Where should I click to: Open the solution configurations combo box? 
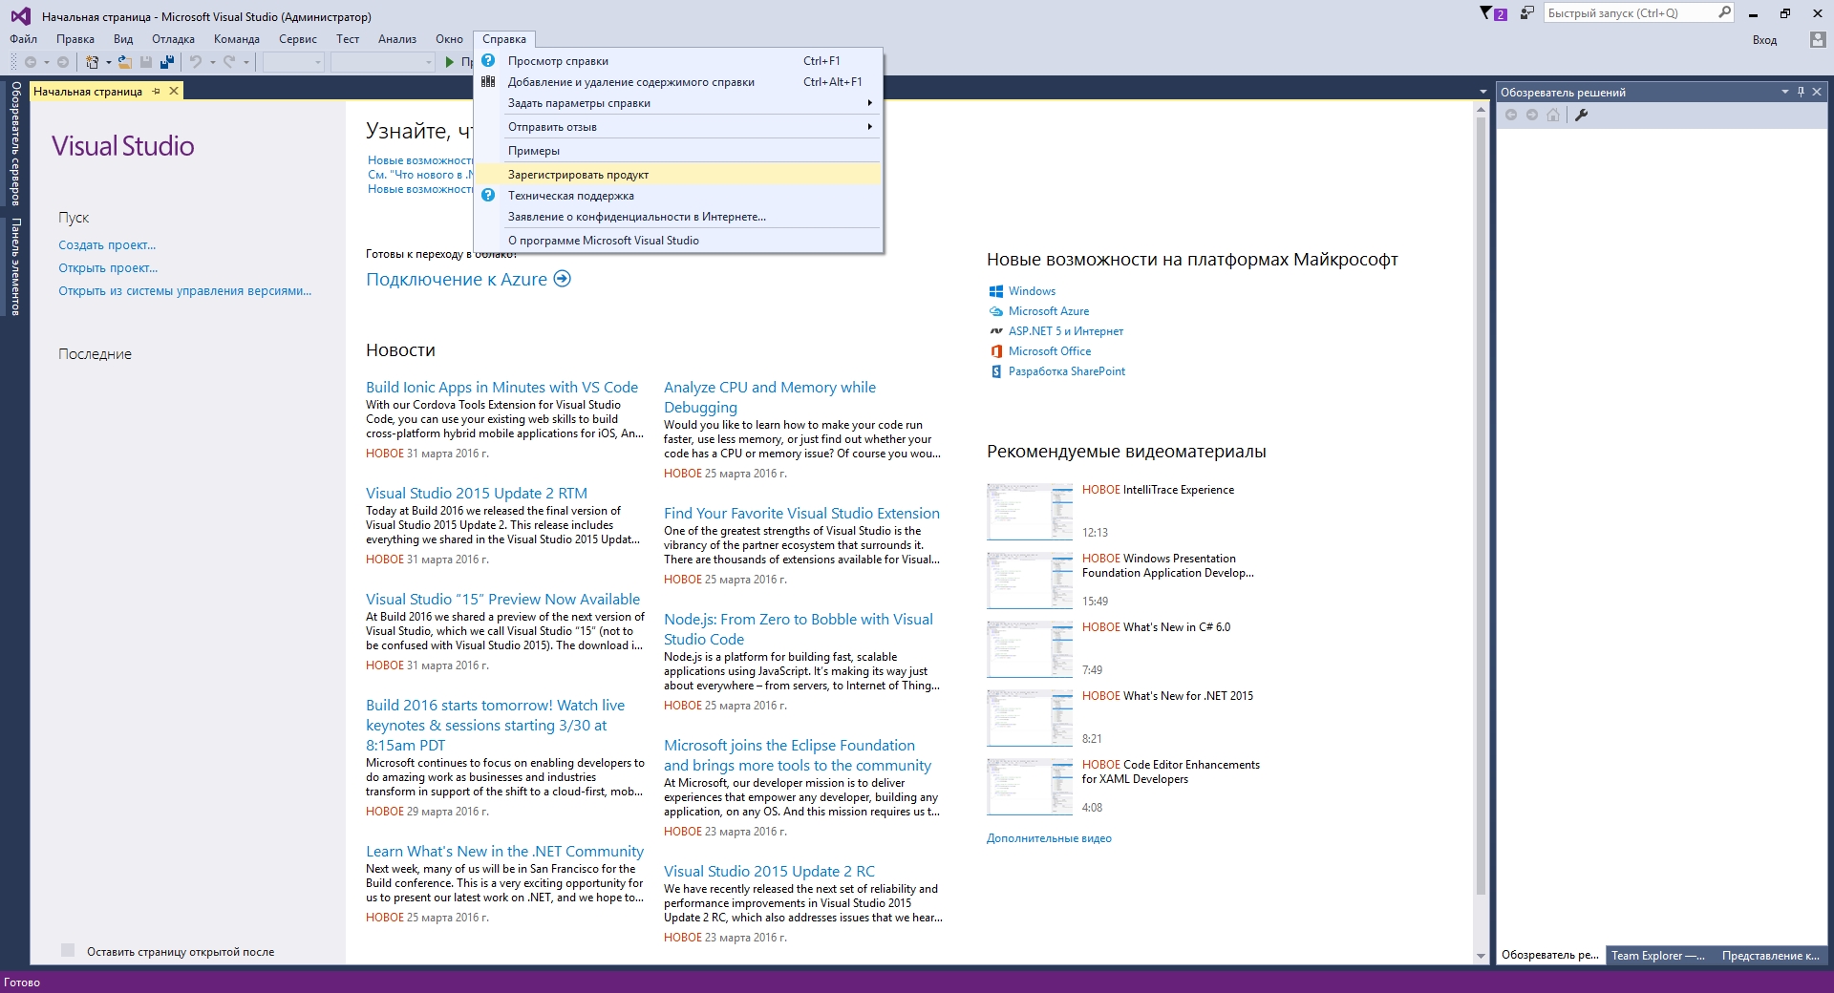point(293,62)
